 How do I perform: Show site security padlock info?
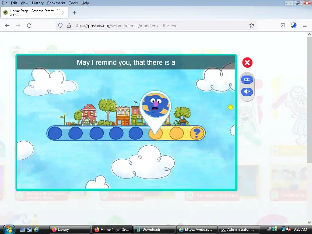69,26
